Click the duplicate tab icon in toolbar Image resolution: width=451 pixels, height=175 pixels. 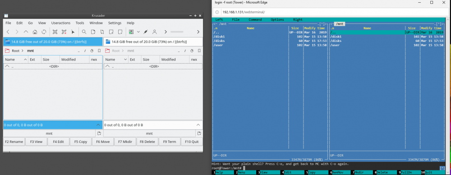120,32
